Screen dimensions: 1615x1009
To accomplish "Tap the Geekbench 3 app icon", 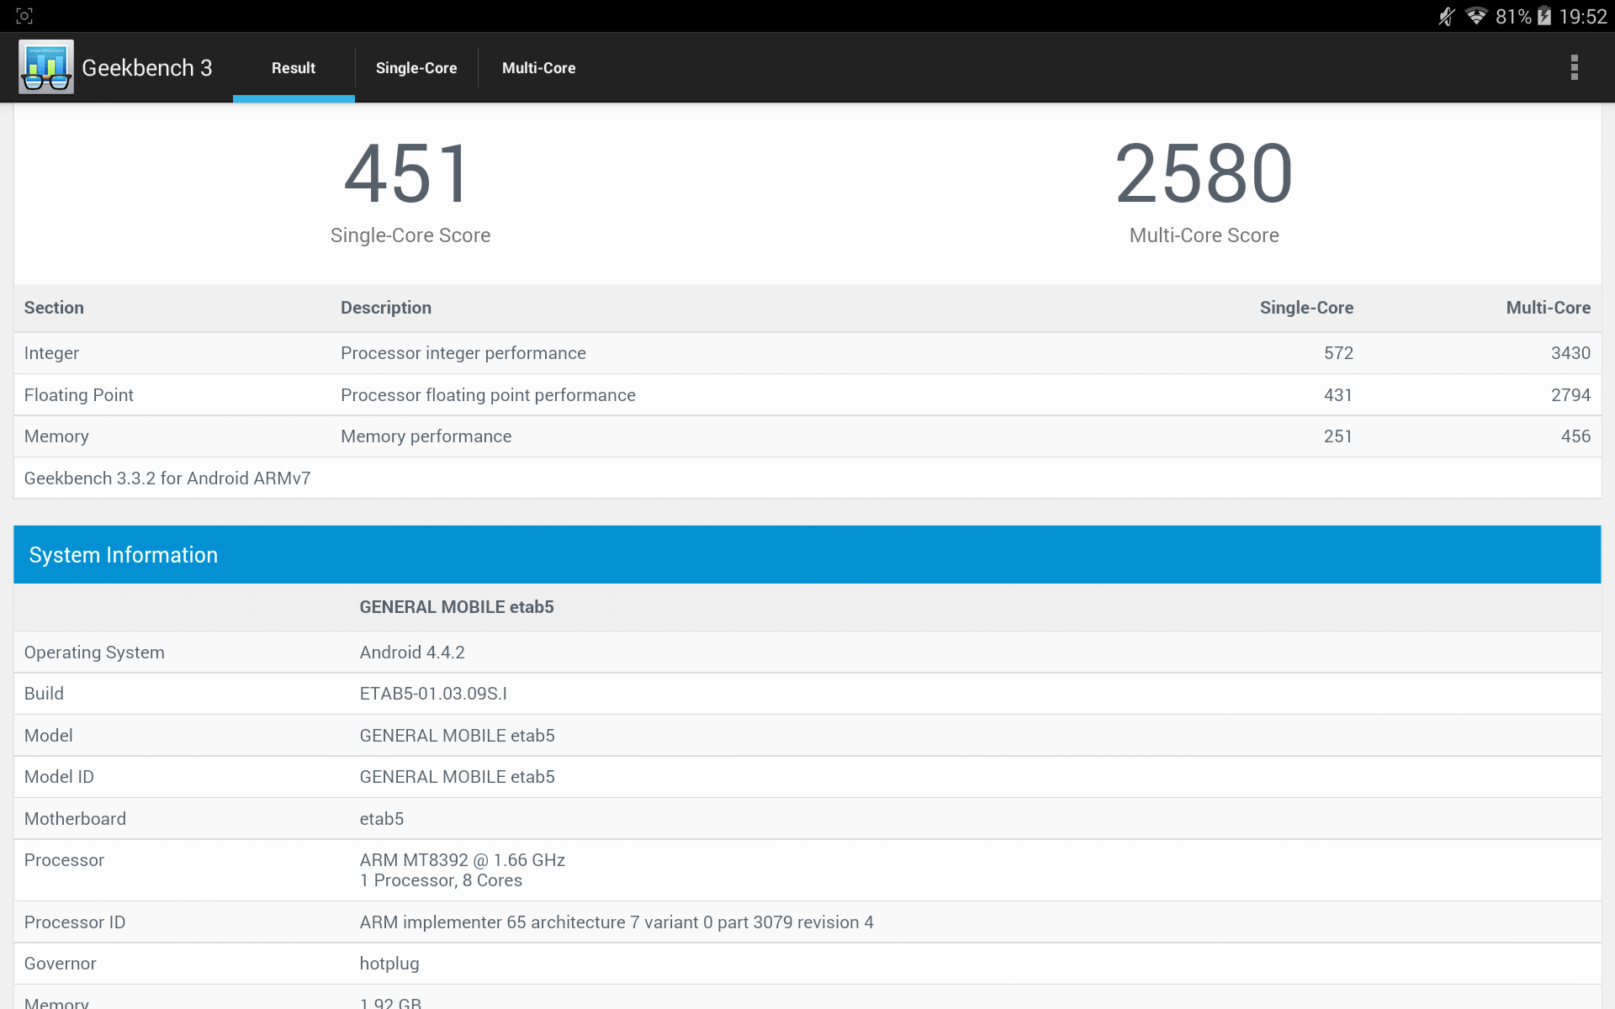I will tap(46, 67).
